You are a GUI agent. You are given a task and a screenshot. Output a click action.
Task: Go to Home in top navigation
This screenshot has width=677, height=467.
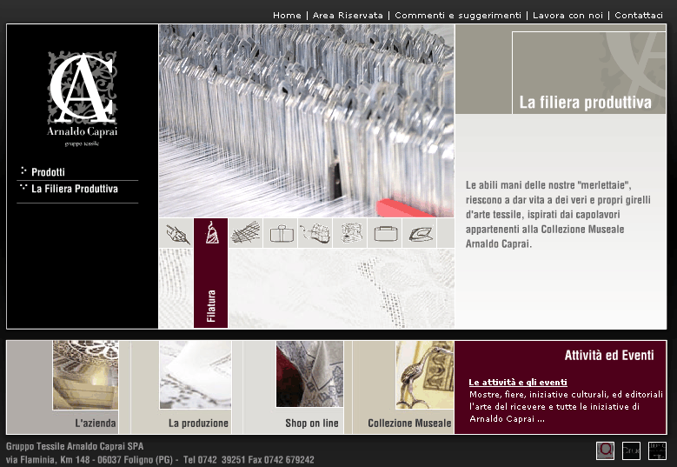pyautogui.click(x=287, y=15)
